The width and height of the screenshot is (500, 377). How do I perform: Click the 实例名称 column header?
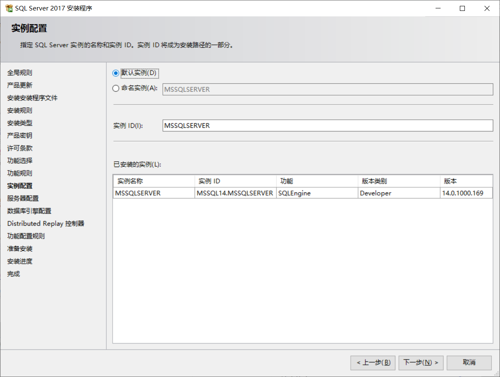pyautogui.click(x=154, y=181)
